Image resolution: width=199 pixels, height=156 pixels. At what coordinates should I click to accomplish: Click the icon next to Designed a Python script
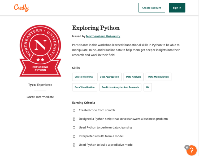[x=74, y=119]
